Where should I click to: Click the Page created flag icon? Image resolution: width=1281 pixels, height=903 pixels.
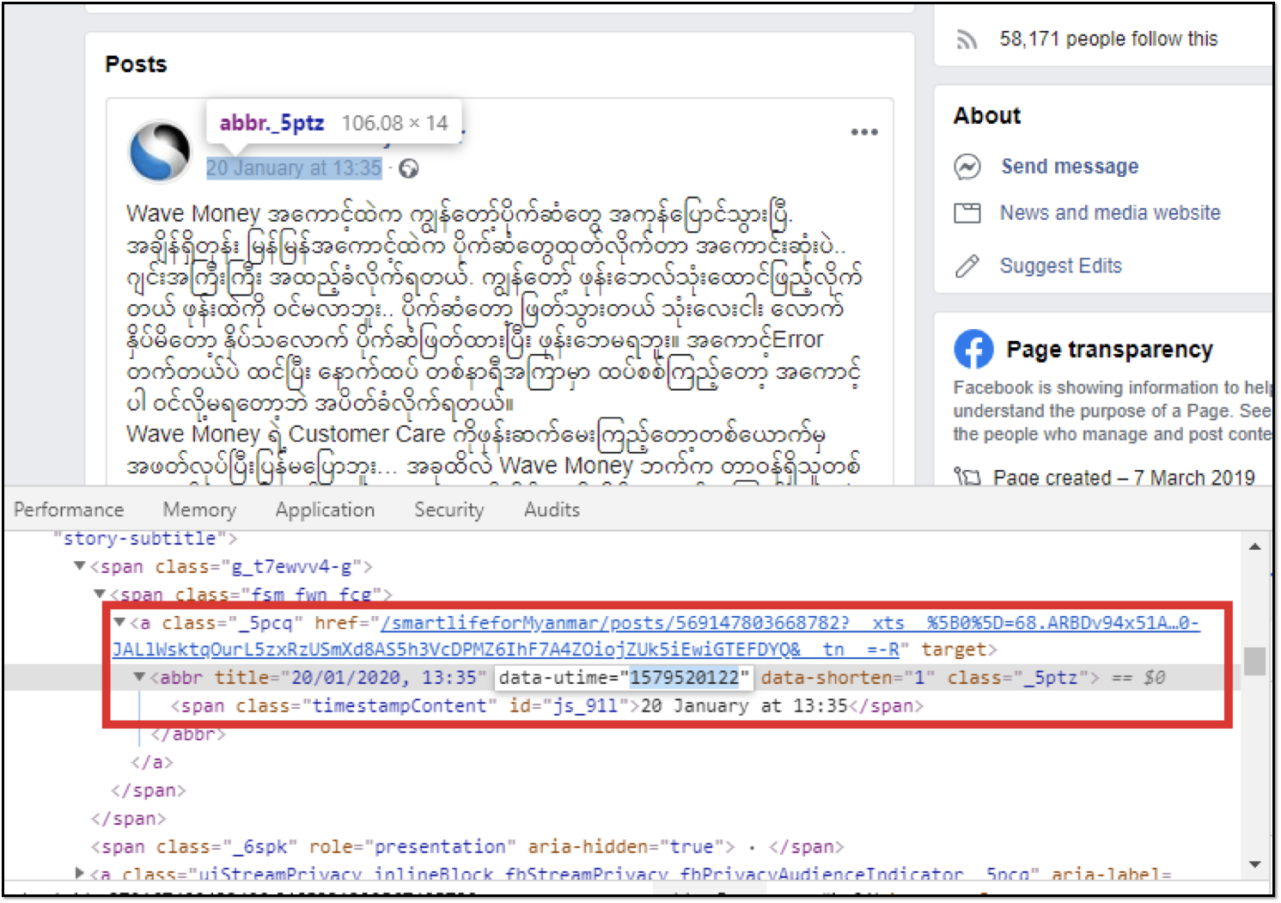[967, 477]
